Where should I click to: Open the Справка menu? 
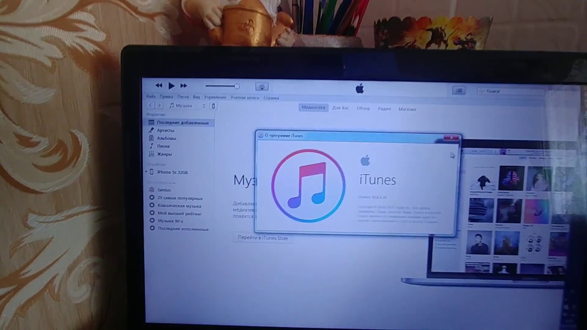271,98
